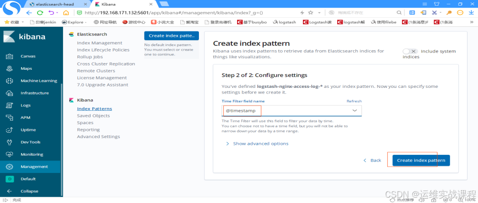The image size is (478, 203).
Task: Go to browser home page icon
Action: (x=66, y=13)
